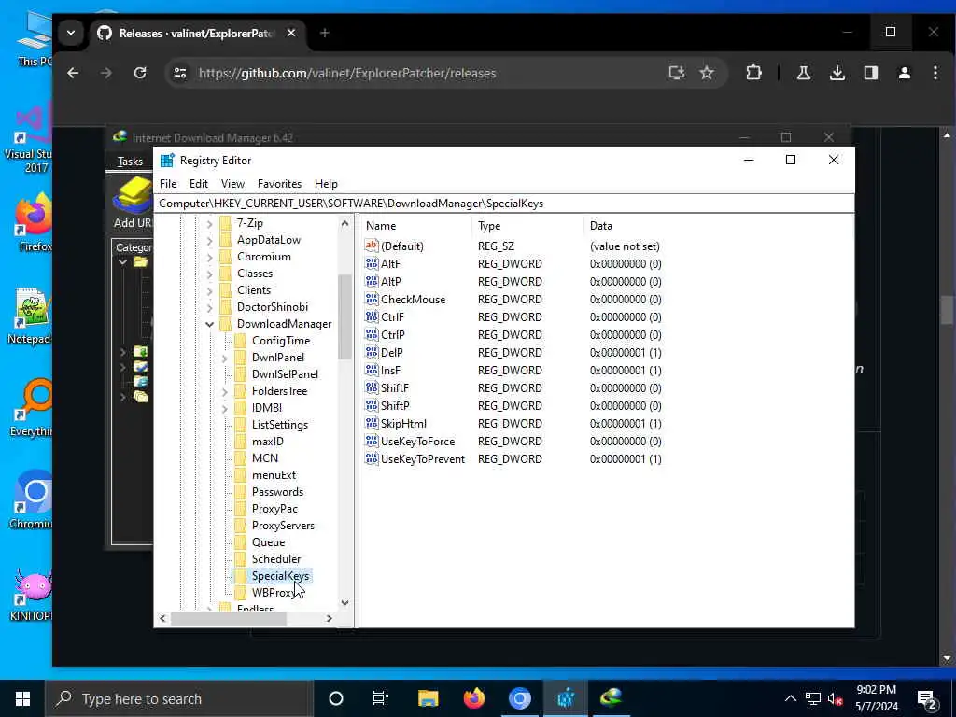Image resolution: width=956 pixels, height=717 pixels.
Task: Open Firefox from the taskbar
Action: pos(473,698)
